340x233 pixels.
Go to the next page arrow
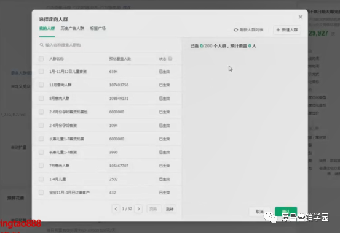coord(138,208)
